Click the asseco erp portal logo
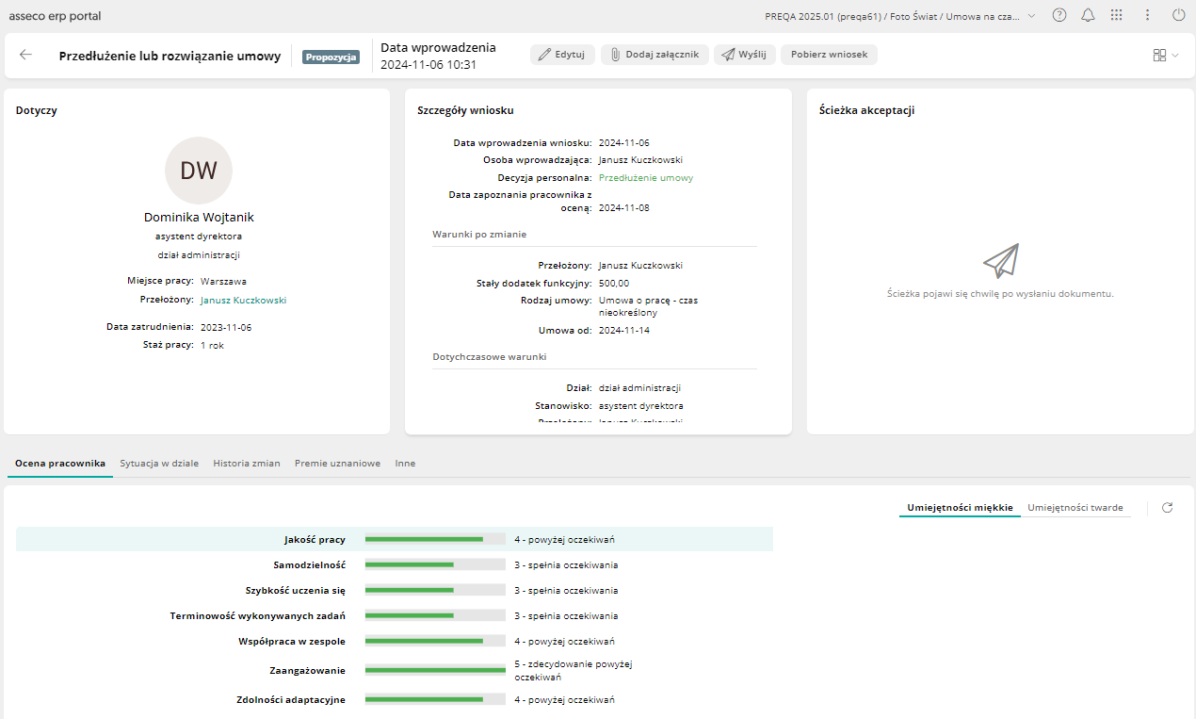The width and height of the screenshot is (1196, 719). tap(55, 16)
